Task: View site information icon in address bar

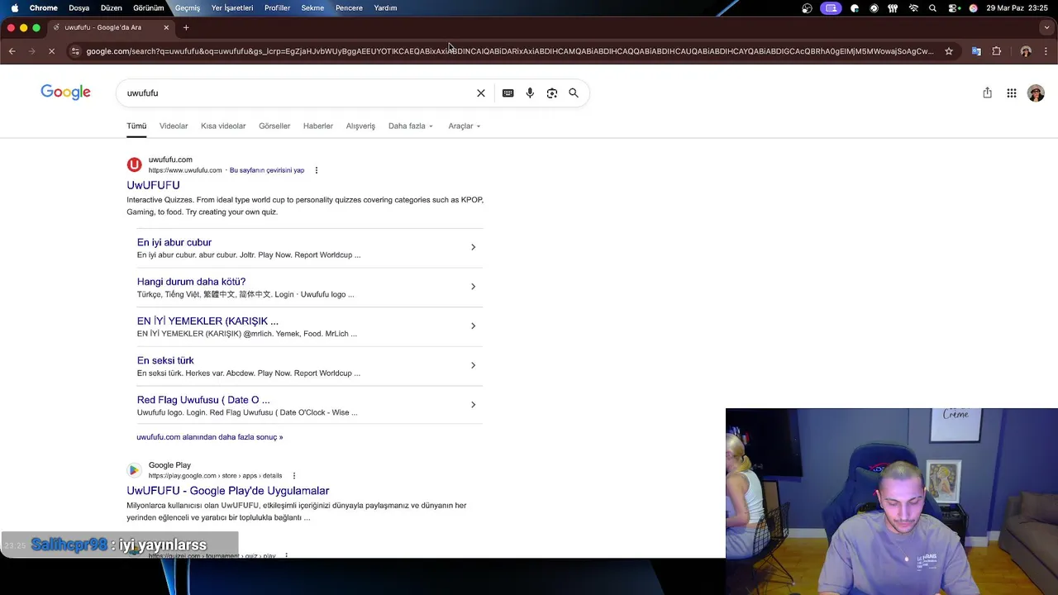Action: pos(75,51)
